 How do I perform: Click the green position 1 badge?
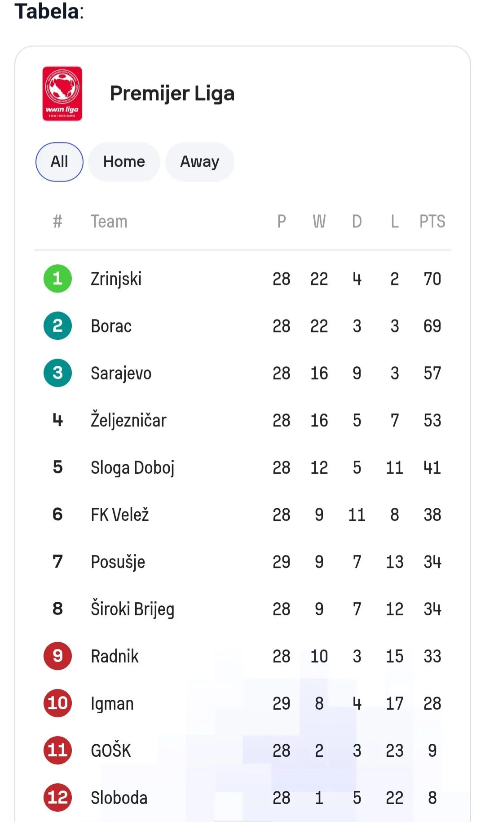pyautogui.click(x=57, y=279)
